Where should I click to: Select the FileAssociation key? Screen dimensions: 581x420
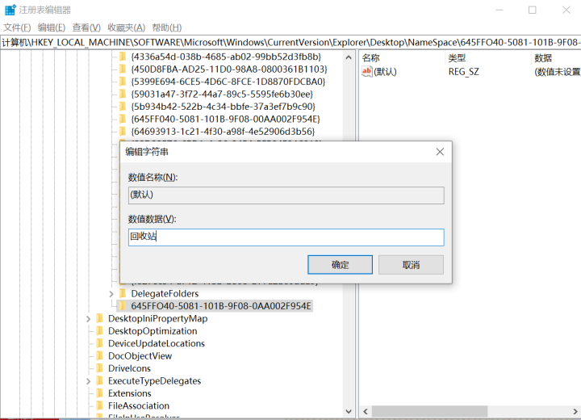[139, 405]
